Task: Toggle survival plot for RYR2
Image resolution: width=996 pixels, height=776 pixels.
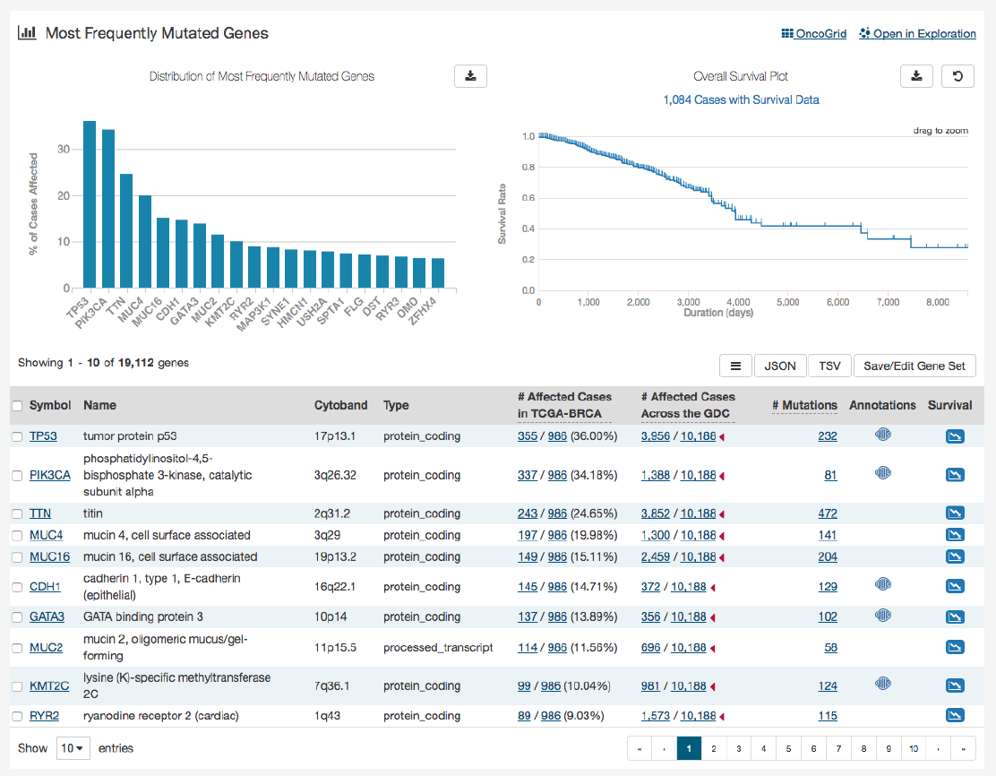Action: [x=955, y=716]
